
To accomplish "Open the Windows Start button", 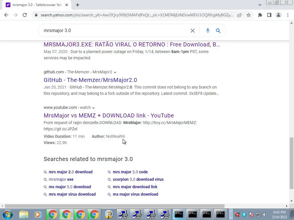I will pos(7,214).
